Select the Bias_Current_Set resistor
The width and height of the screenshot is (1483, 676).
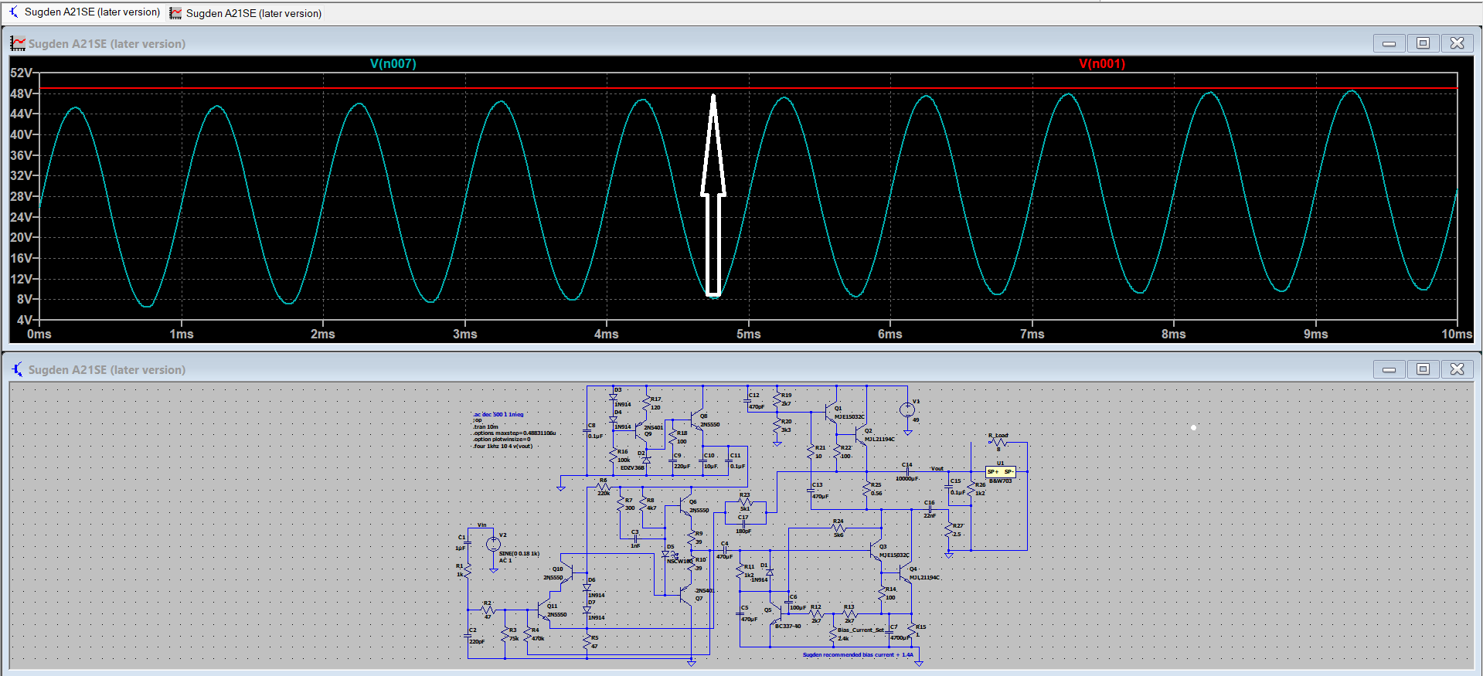[x=833, y=635]
